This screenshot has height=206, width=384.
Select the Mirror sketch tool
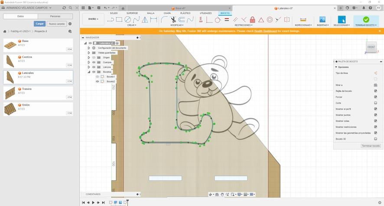coord(145,19)
